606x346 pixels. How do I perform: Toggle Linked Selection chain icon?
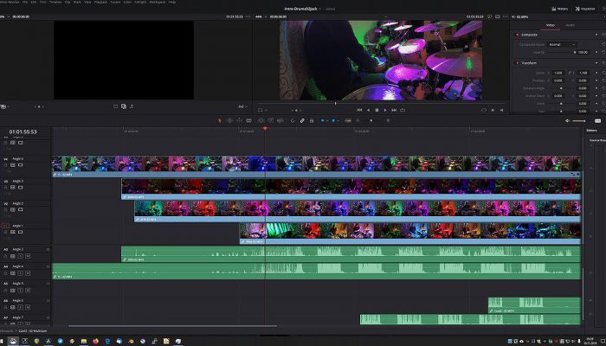(302, 120)
